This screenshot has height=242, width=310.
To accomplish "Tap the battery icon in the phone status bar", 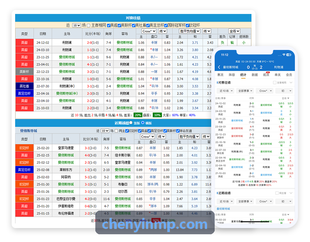I will pyautogui.click(x=289, y=55).
